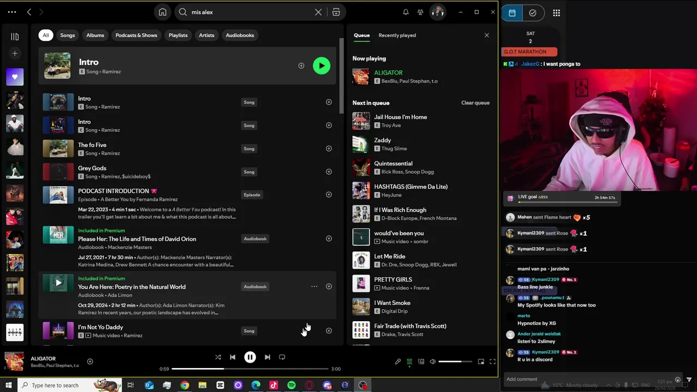Open Spotify Home

(x=162, y=12)
